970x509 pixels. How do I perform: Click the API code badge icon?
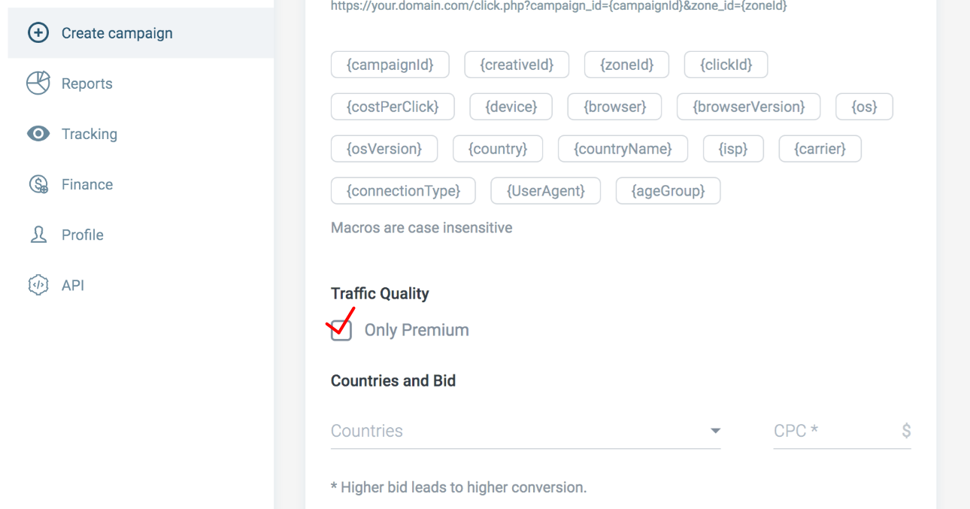point(38,285)
